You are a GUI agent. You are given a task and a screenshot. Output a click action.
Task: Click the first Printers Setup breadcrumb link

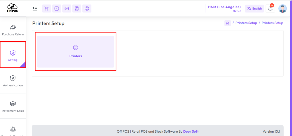point(246,23)
